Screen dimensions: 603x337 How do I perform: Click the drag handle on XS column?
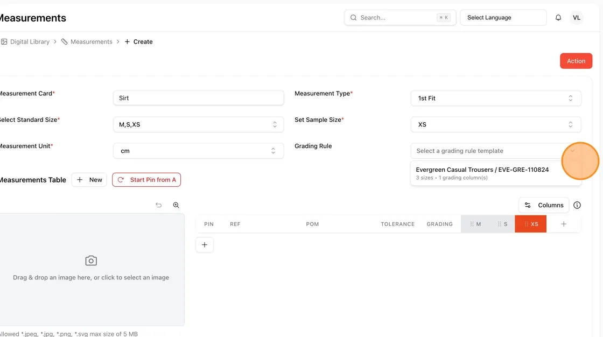(x=526, y=224)
